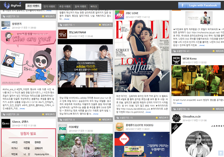Open the MCM Korea logo icon

click(x=176, y=60)
